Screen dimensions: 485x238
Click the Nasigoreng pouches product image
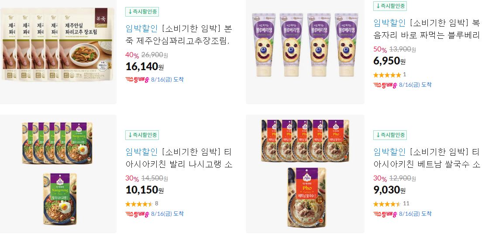point(58,174)
